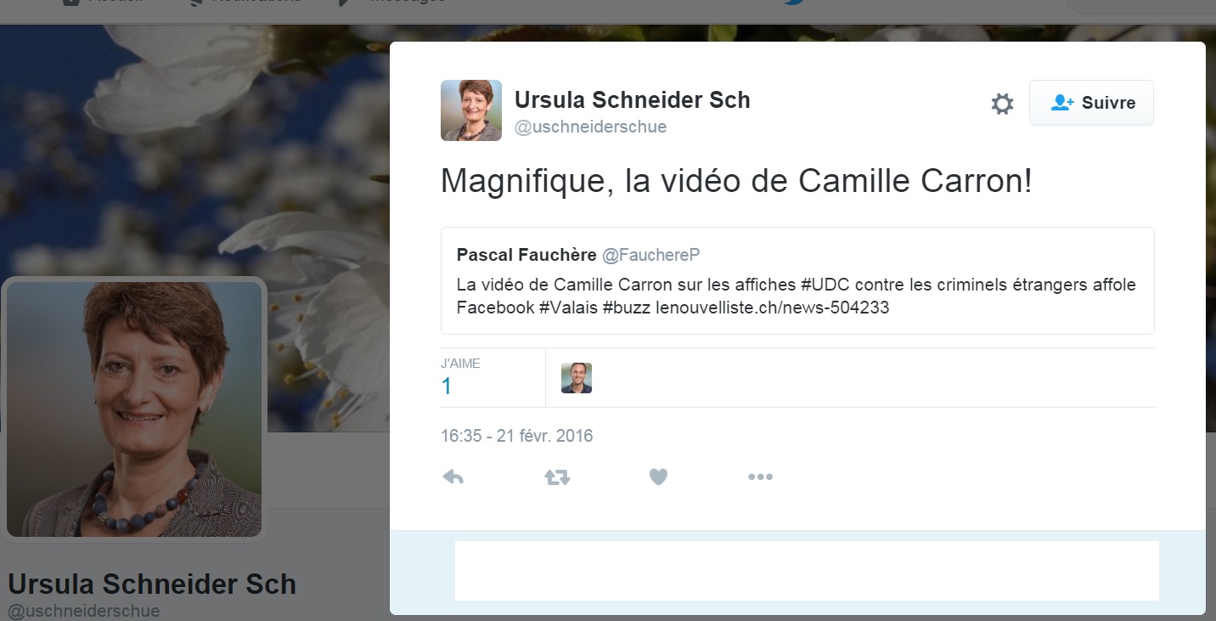Open Pascal Fauchère's profile from quoted tweet
The height and width of the screenshot is (621, 1216).
coord(526,255)
